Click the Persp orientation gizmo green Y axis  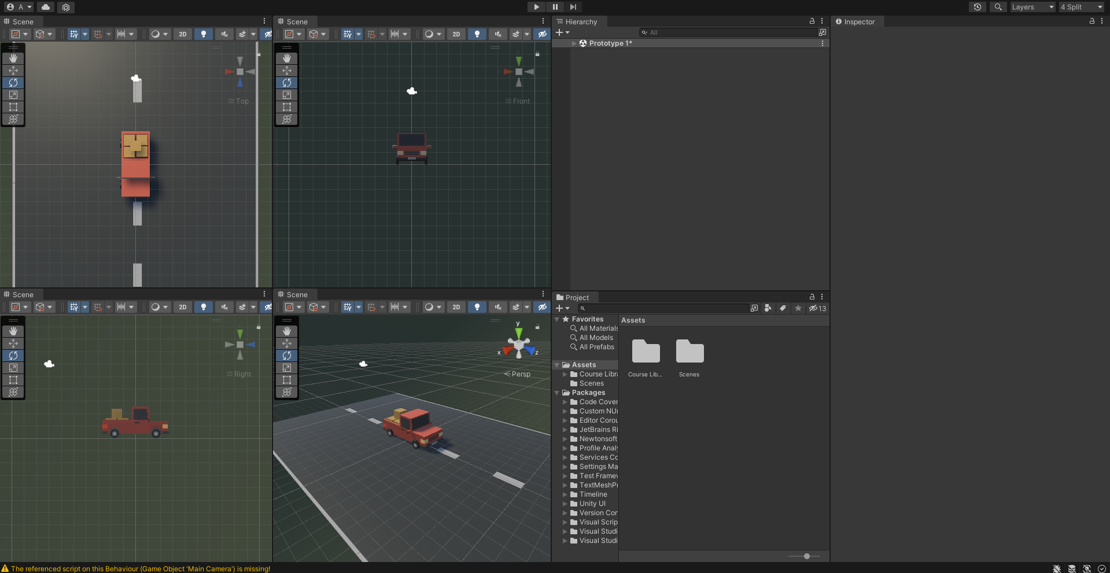(x=519, y=333)
